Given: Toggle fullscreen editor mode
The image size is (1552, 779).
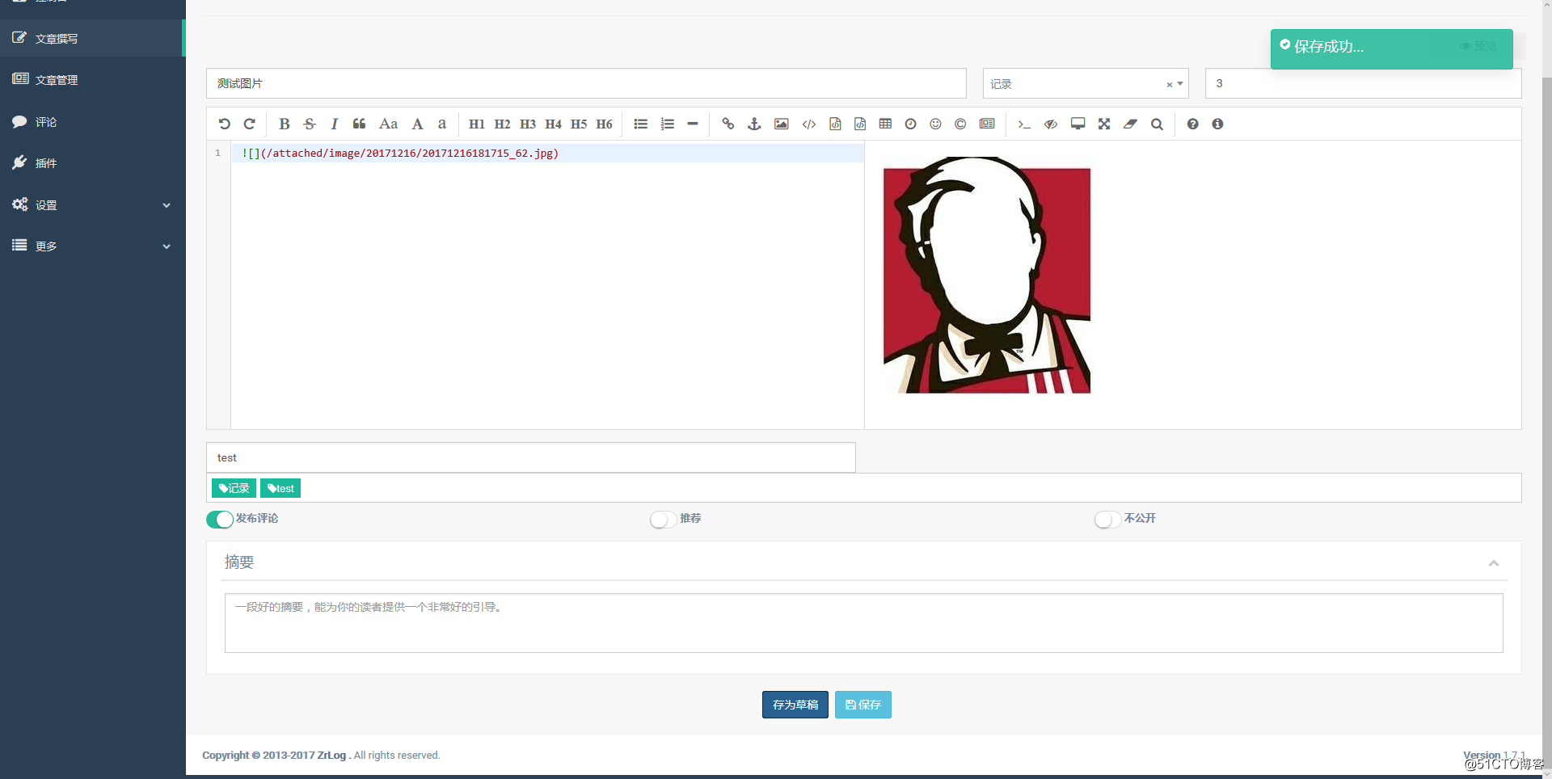Looking at the screenshot, I should tap(1104, 124).
